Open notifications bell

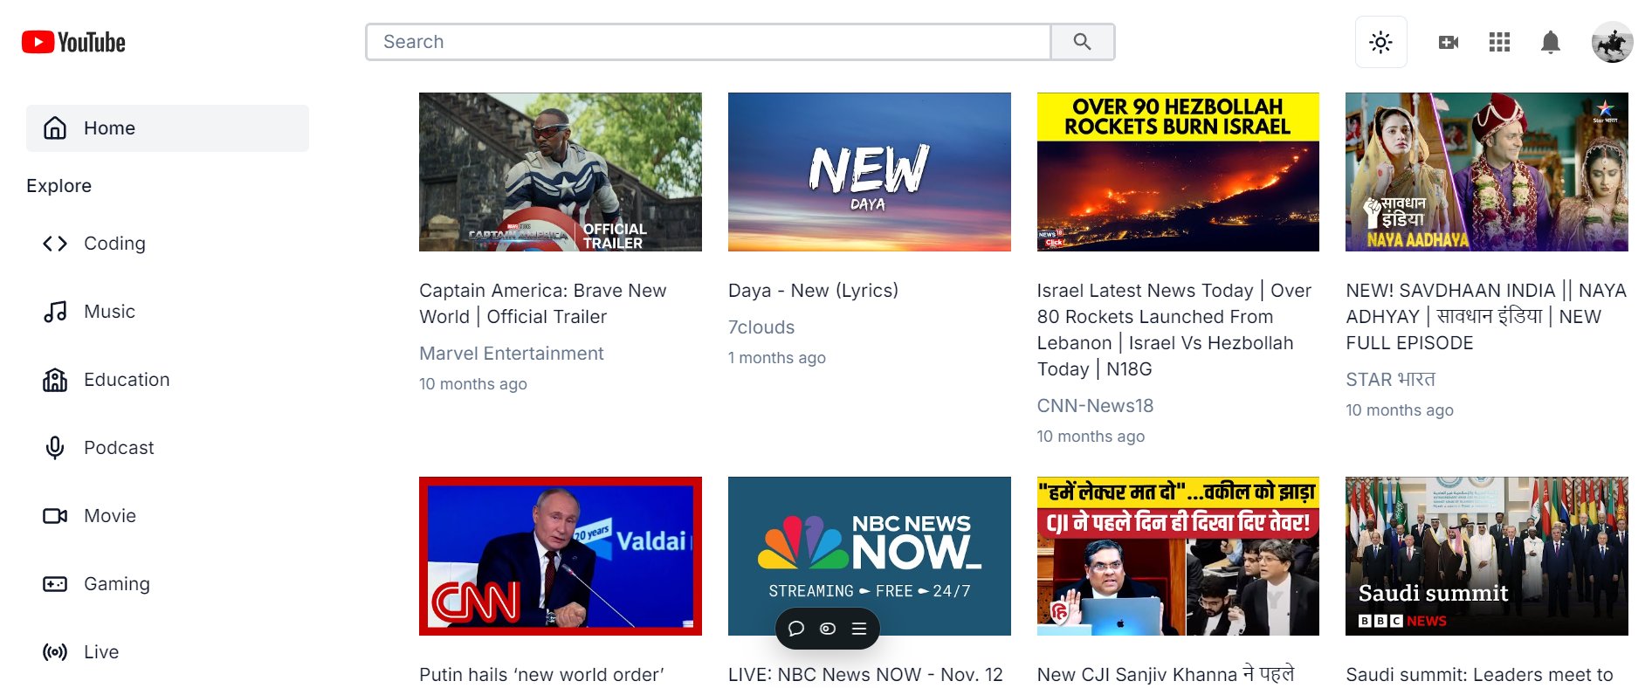[x=1550, y=42]
